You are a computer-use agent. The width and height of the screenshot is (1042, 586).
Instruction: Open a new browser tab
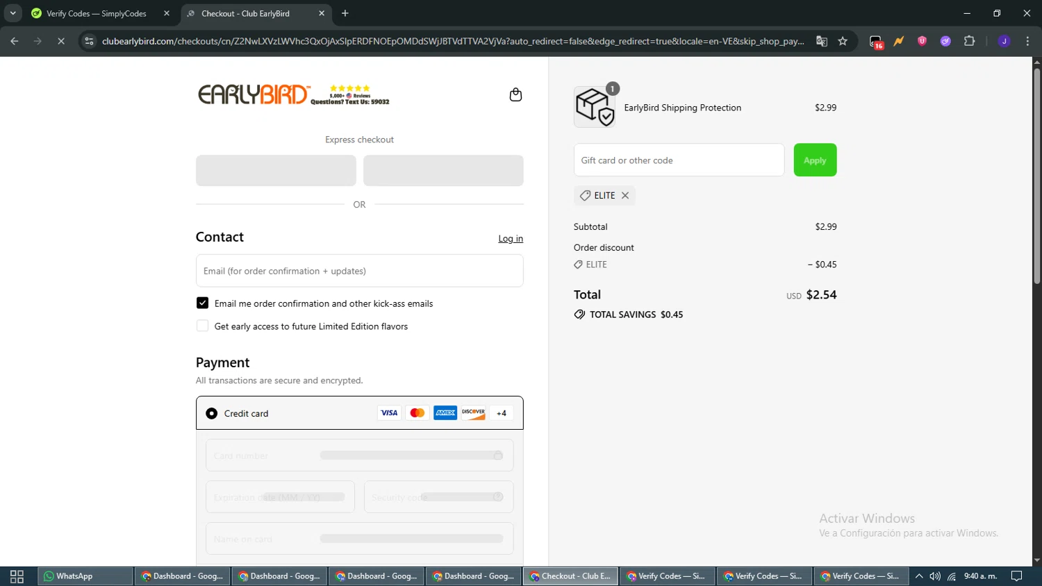tap(345, 13)
